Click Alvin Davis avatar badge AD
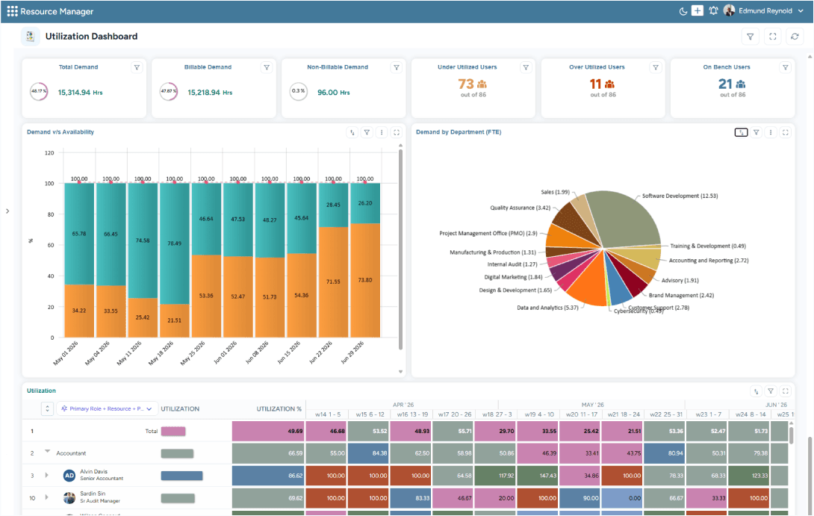Screen dimensions: 814x516 [x=69, y=476]
